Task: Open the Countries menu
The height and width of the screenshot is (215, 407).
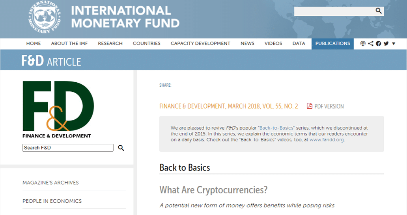Action: pyautogui.click(x=146, y=44)
